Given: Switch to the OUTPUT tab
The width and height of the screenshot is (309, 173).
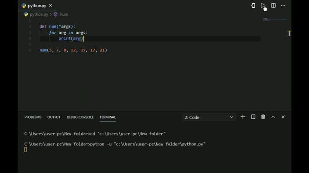Looking at the screenshot, I should point(54,117).
